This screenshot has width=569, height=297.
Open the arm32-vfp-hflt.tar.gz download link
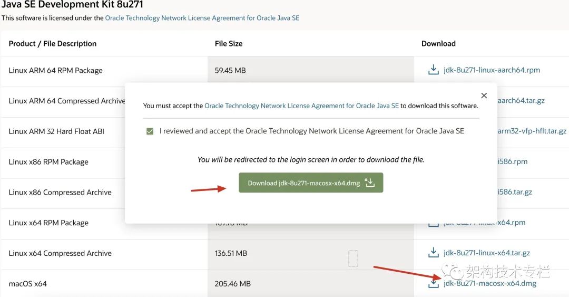point(532,131)
